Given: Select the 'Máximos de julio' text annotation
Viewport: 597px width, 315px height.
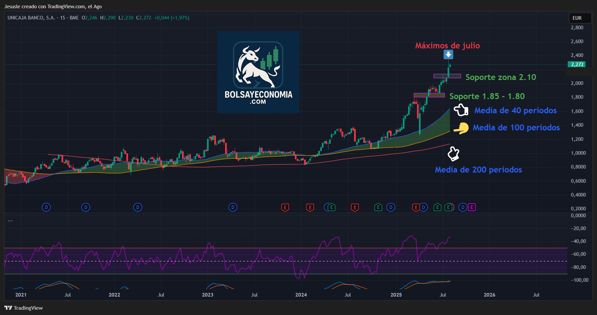Looking at the screenshot, I should [x=447, y=45].
